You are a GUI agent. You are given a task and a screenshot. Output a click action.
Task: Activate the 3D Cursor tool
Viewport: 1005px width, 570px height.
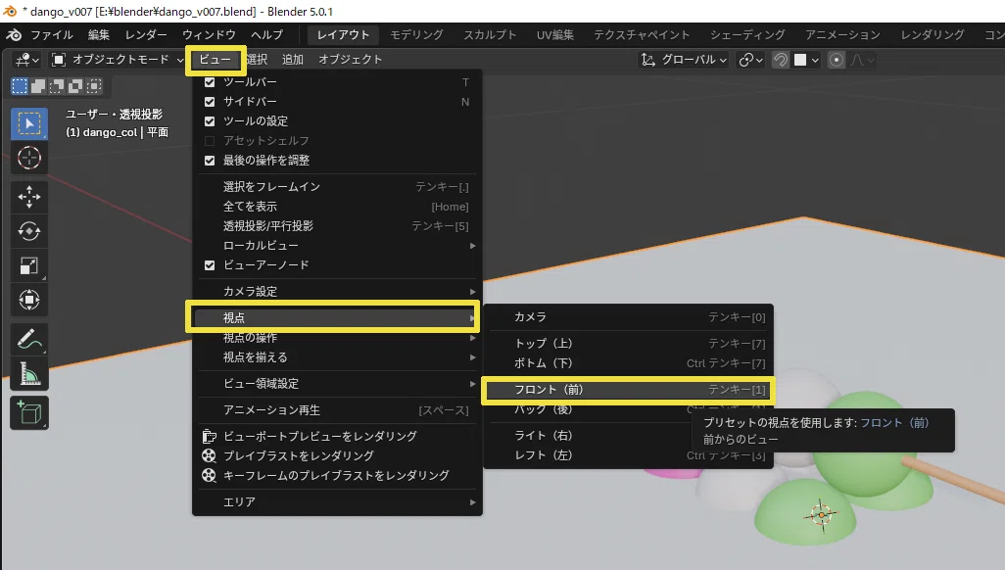28,158
